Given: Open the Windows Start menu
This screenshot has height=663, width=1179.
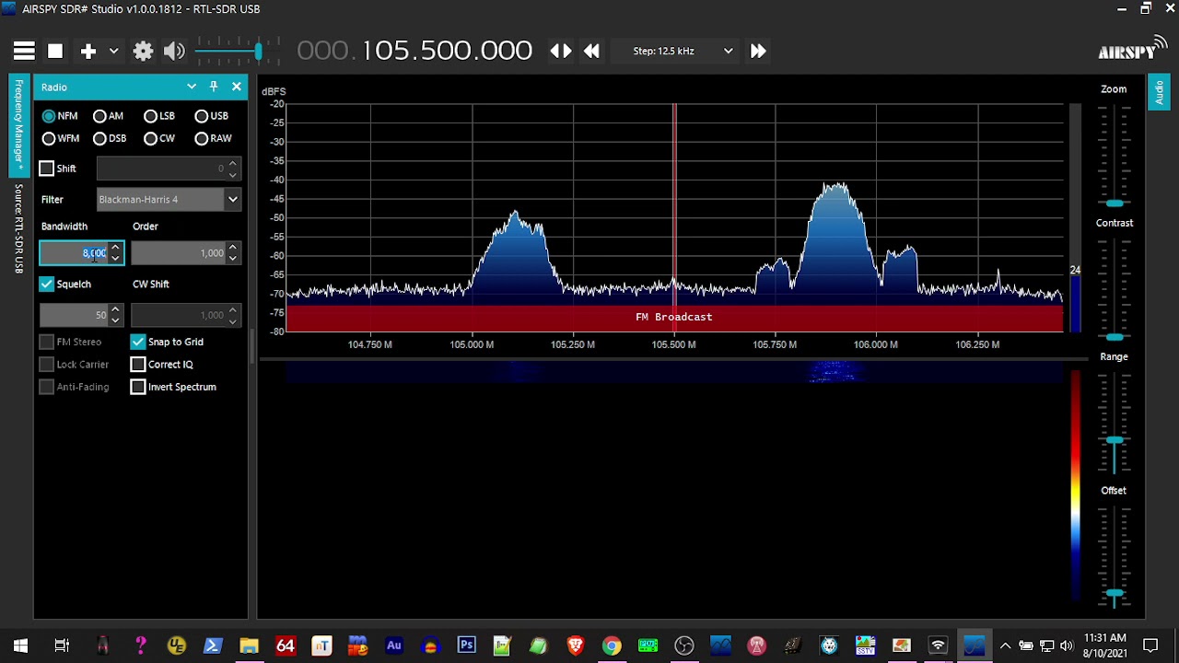Looking at the screenshot, I should [x=20, y=646].
